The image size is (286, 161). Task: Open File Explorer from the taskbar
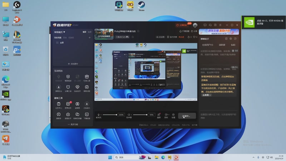pyautogui.click(x=156, y=157)
